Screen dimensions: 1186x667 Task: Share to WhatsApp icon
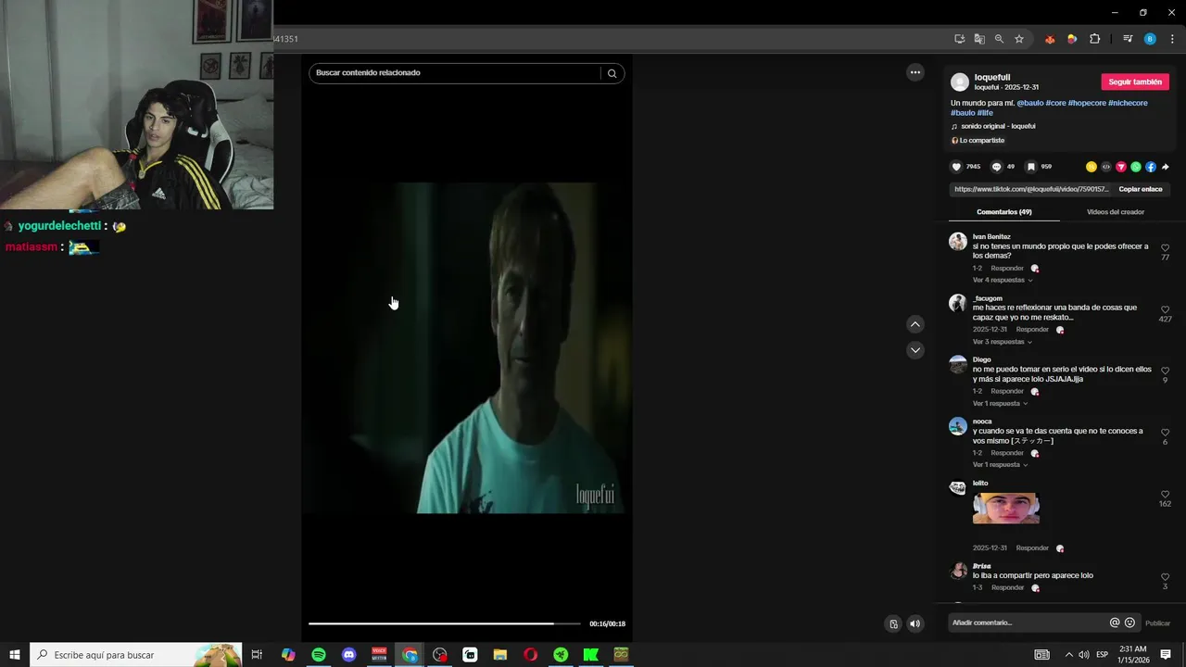1136,167
